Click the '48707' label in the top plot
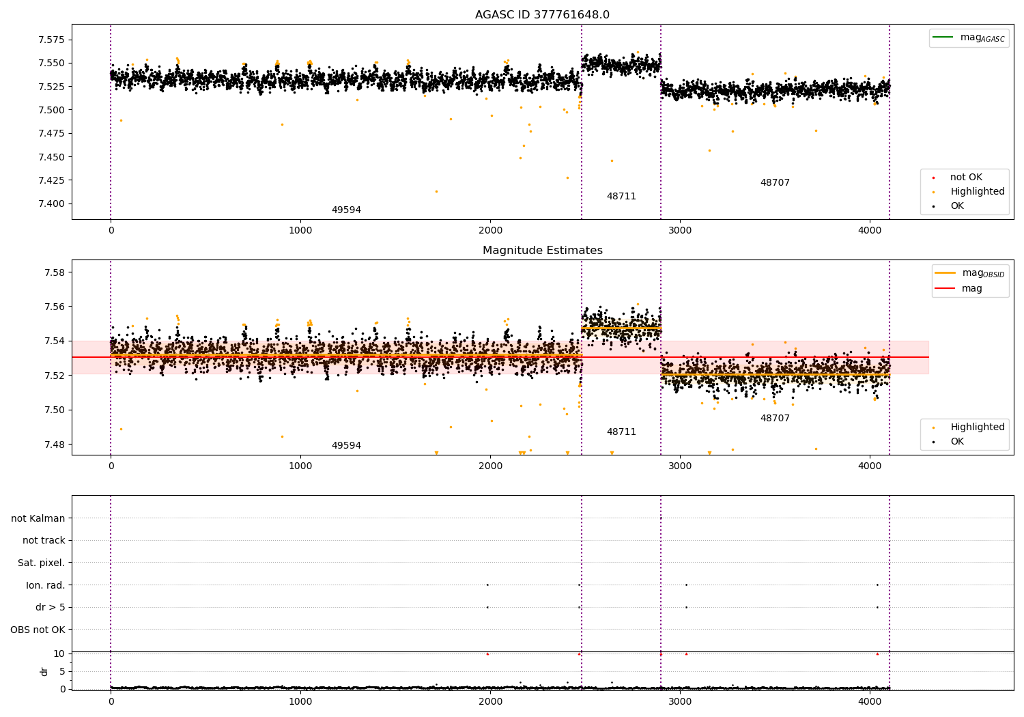The image size is (1024, 717). click(x=775, y=183)
